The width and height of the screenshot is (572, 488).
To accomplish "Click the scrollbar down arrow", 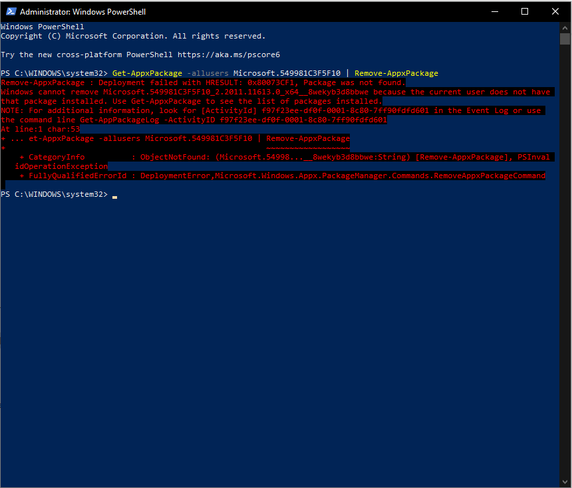I will [565, 482].
